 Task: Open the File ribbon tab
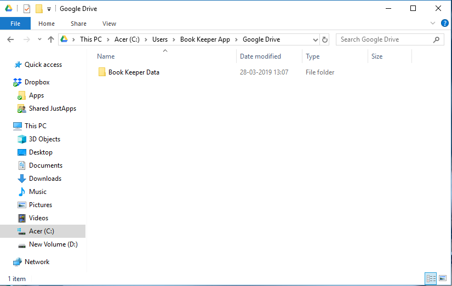point(15,24)
